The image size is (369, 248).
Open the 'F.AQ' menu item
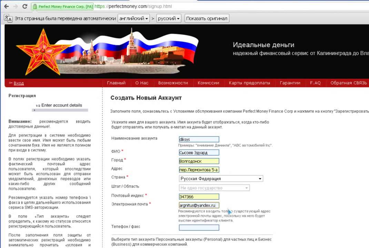pos(315,83)
